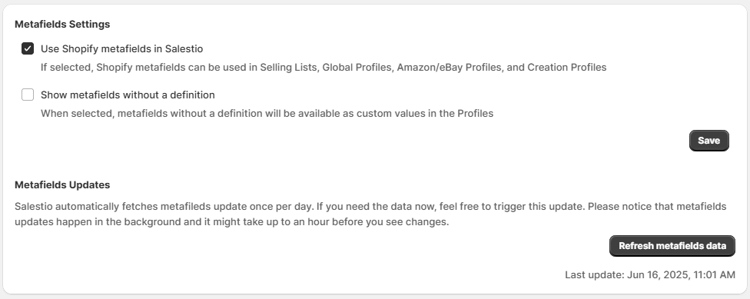Viewport: 750px width, 299px height.
Task: Click the 'Use Shopify metafields in Salestio' label
Action: 121,48
